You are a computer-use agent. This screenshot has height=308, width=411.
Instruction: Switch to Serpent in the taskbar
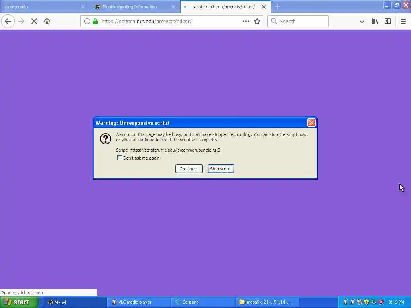click(x=203, y=302)
